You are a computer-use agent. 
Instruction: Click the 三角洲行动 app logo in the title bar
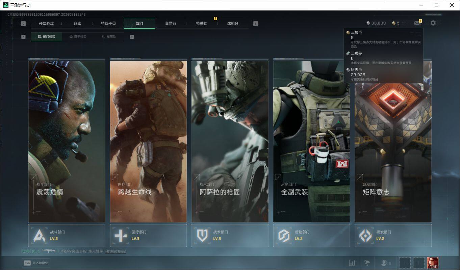[x=6, y=5]
